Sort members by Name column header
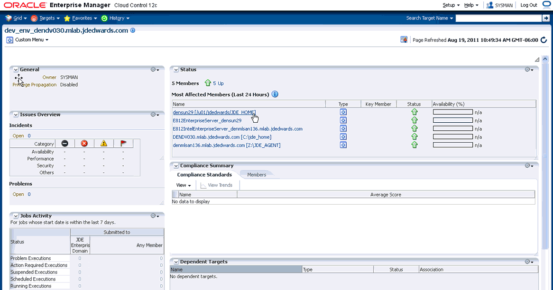Viewport: 553px width, 290px height. (249, 104)
